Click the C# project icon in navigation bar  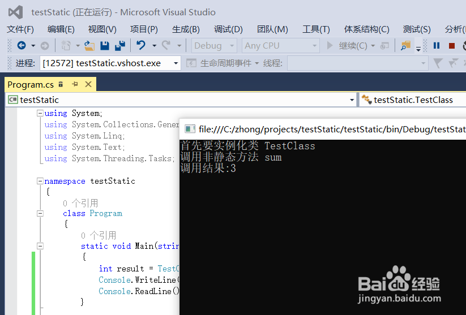pyautogui.click(x=13, y=100)
